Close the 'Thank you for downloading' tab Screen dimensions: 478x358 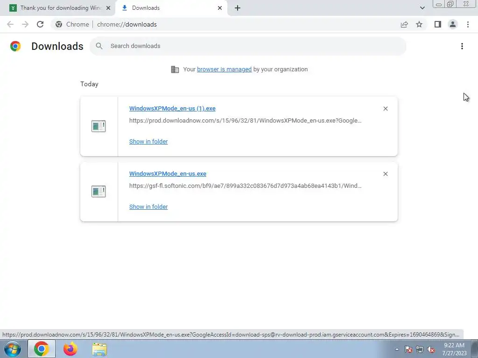pos(108,8)
